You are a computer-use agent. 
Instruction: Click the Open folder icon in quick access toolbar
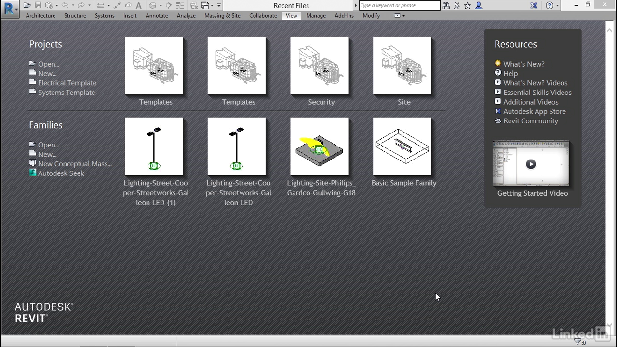coord(27,6)
